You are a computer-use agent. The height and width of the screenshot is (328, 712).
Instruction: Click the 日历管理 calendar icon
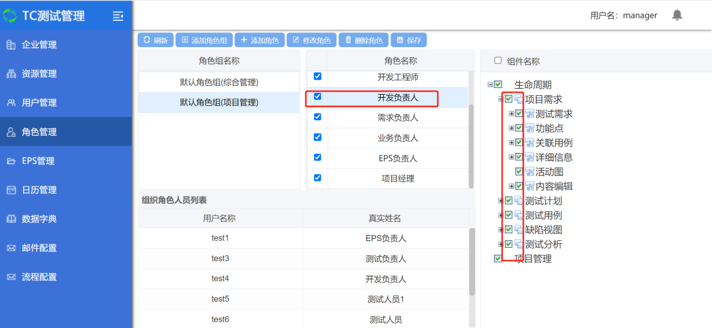[x=11, y=191]
